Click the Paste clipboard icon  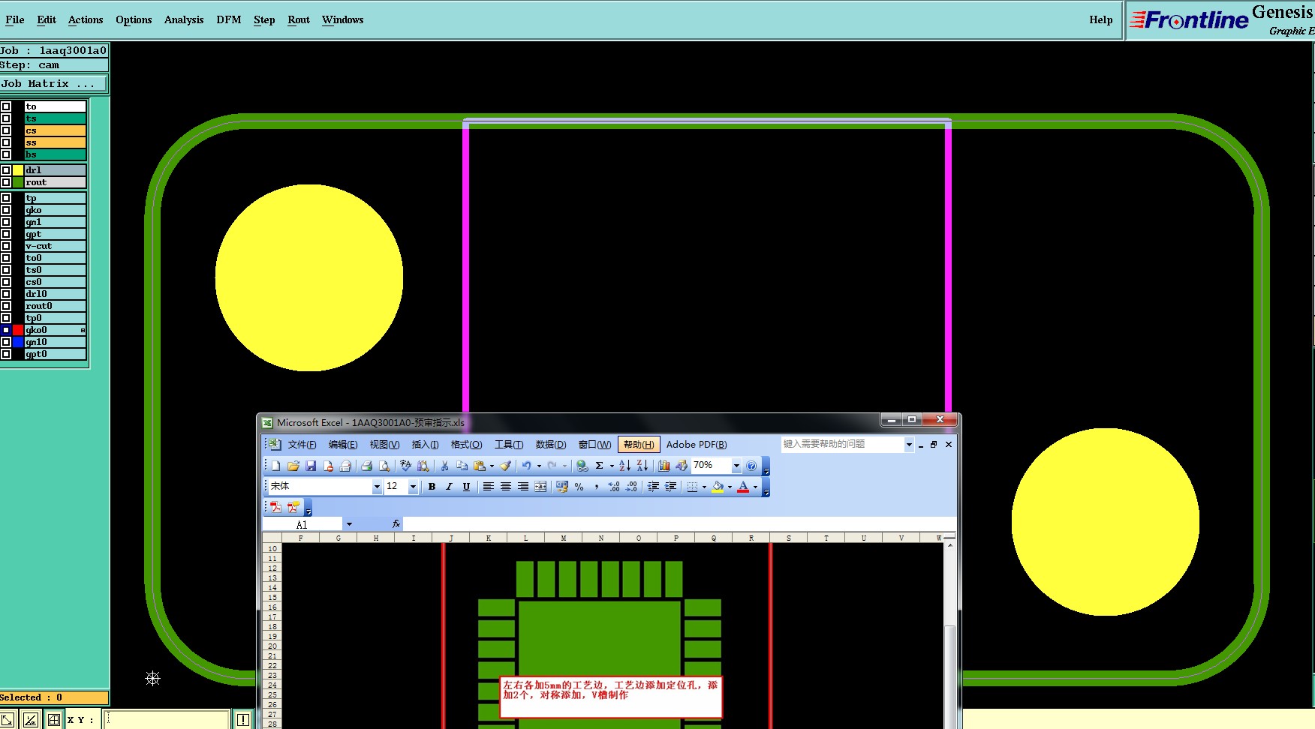[480, 466]
